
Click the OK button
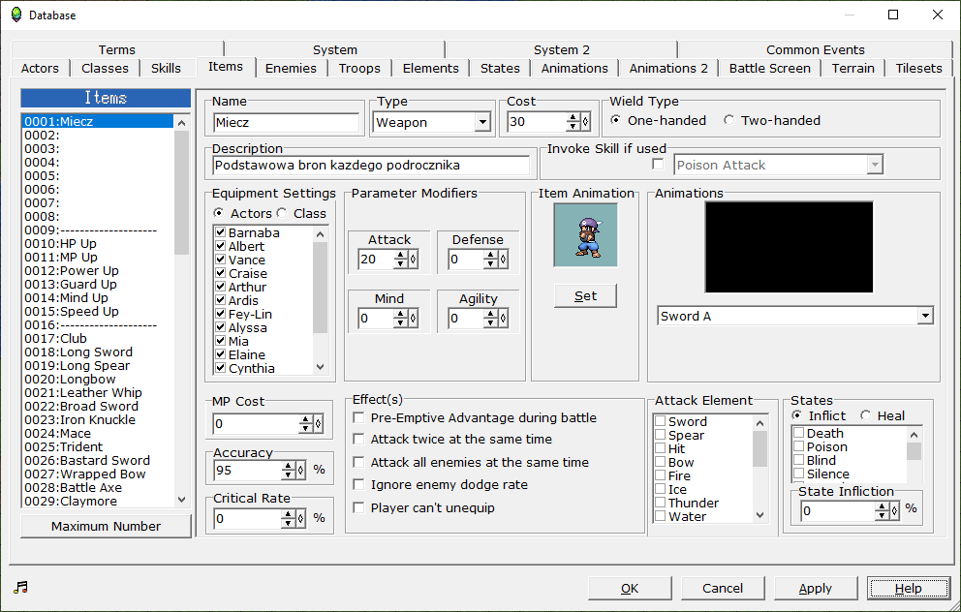tap(630, 588)
